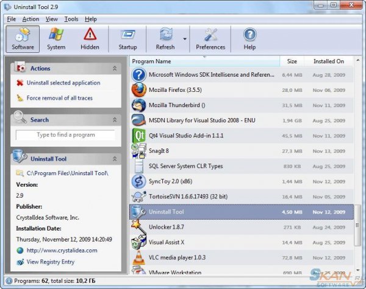The height and width of the screenshot is (289, 366).
Task: Open the Startup manager
Action: pos(127,39)
